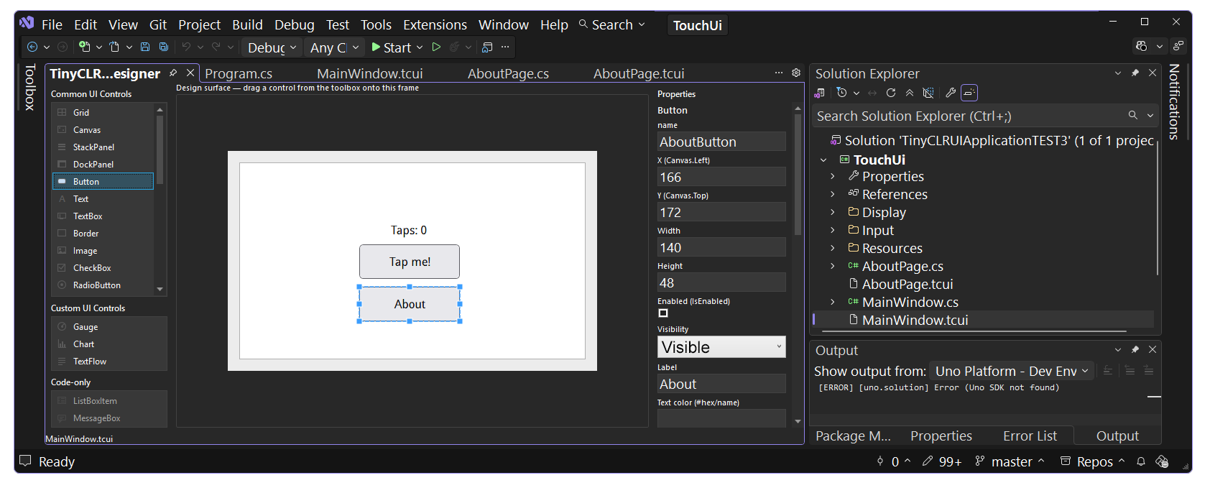Open the master branch selector in status bar
The width and height of the screenshot is (1210, 488).
[x=1010, y=461]
